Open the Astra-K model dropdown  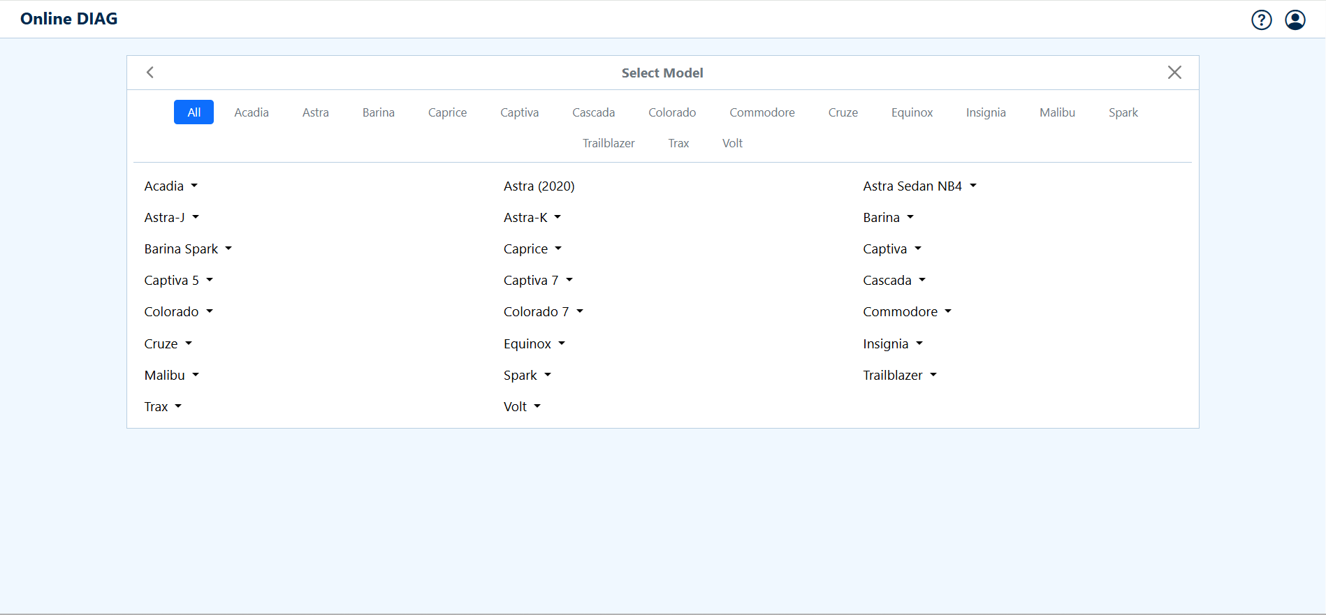pyautogui.click(x=532, y=218)
